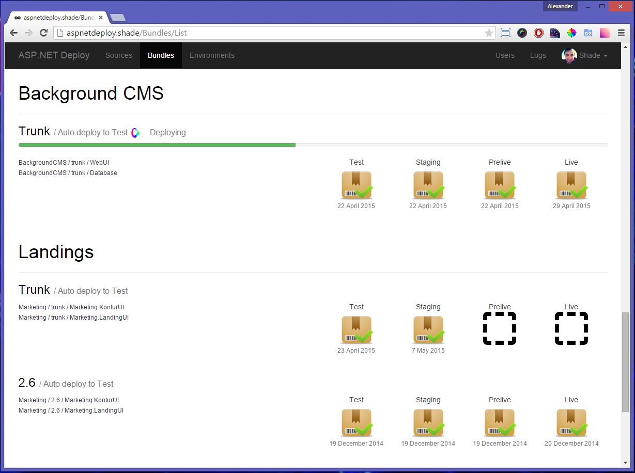
Task: Click the "23 April 2015" date
Action: 357,351
